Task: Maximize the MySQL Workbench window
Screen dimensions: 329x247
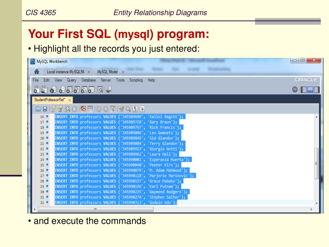Action: 303,60
